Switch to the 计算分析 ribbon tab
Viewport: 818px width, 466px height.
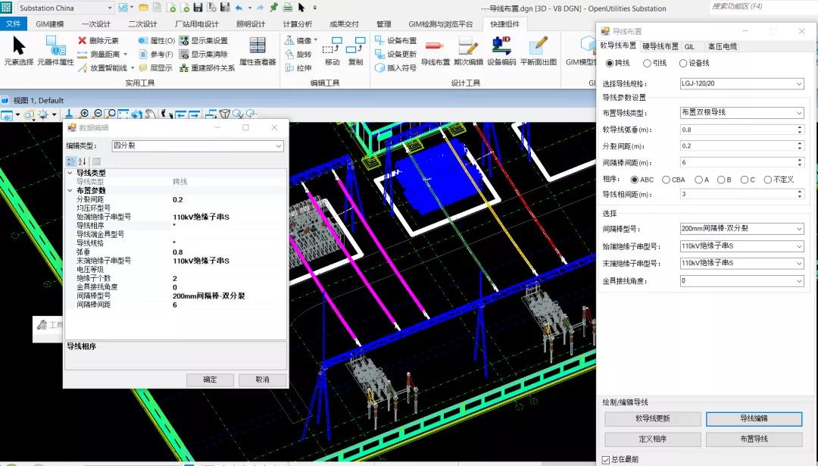coord(298,24)
